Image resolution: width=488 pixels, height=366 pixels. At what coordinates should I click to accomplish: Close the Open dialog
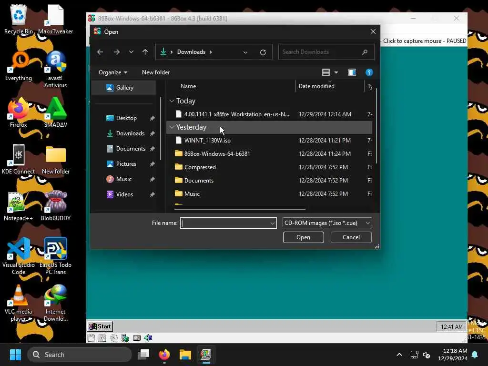point(373,32)
